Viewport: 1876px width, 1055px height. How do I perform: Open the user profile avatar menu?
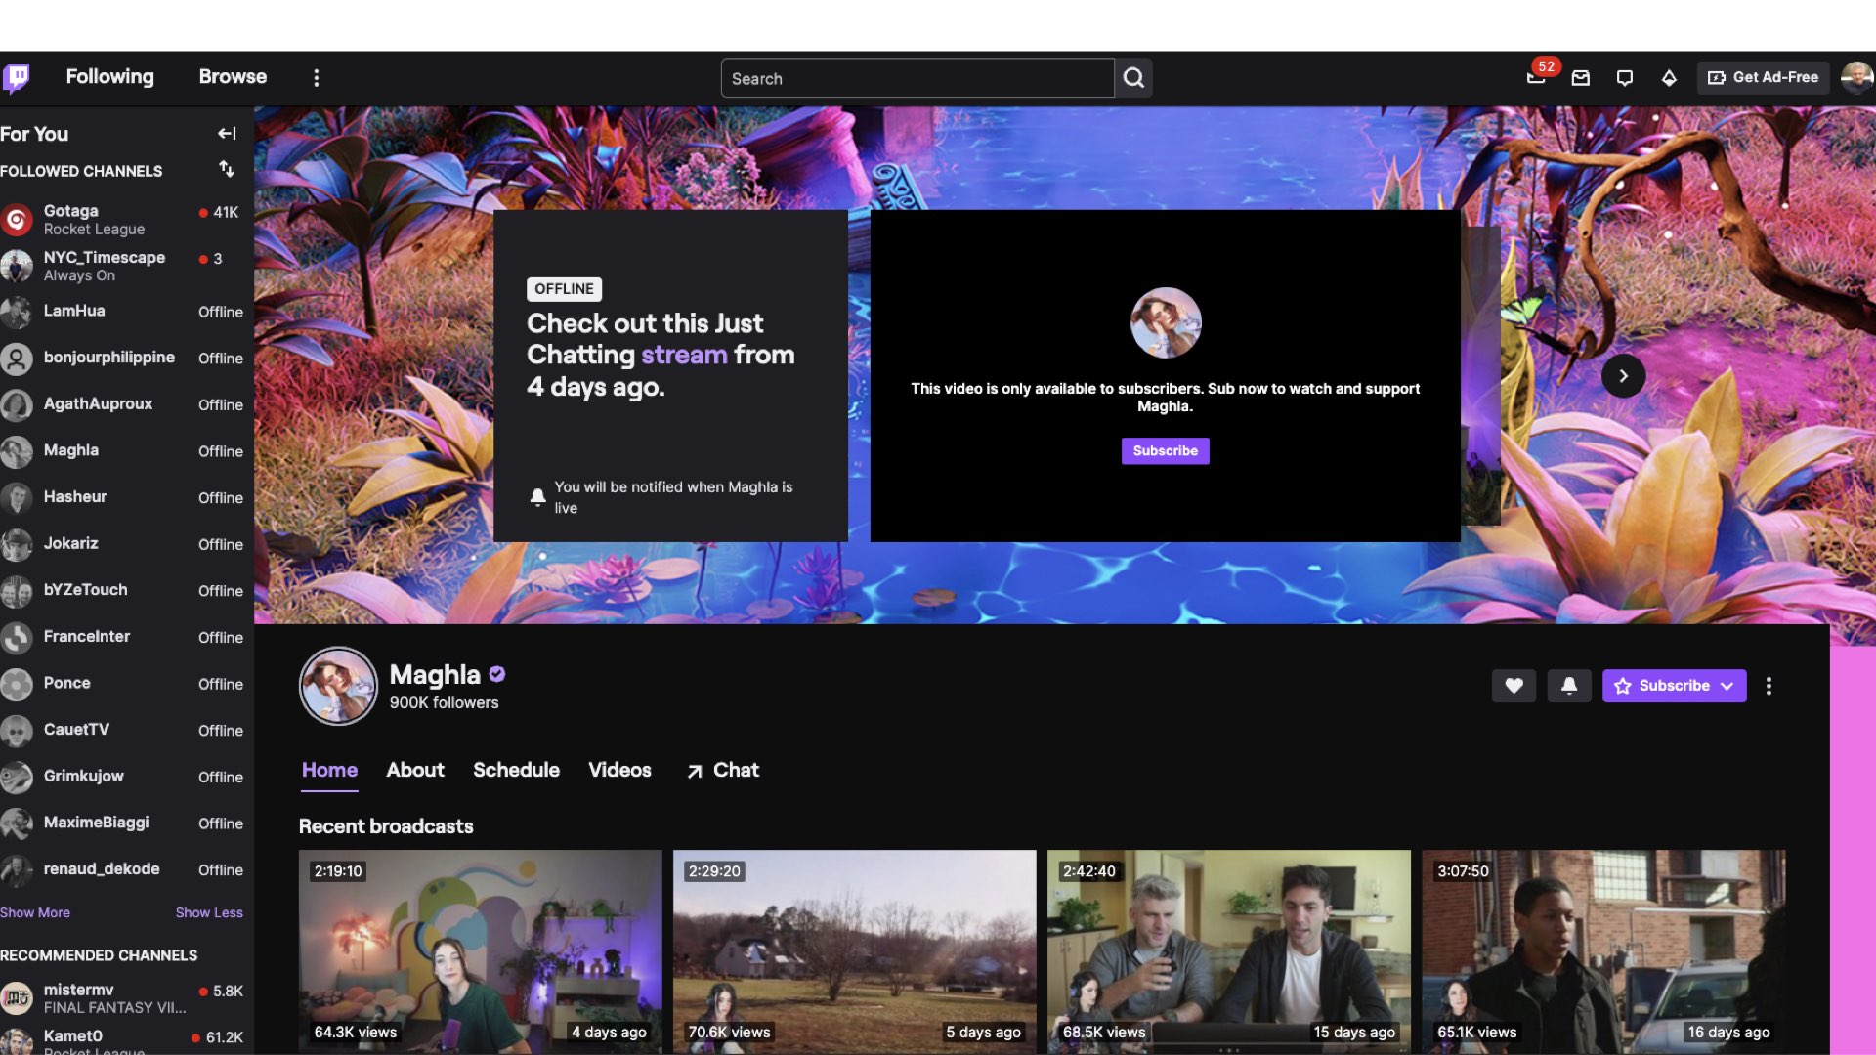(x=1856, y=77)
